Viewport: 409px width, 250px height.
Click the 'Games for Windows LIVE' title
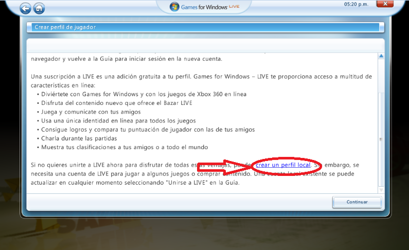point(210,7)
